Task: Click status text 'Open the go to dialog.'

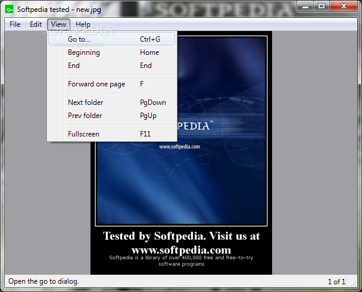Action: coord(43,281)
